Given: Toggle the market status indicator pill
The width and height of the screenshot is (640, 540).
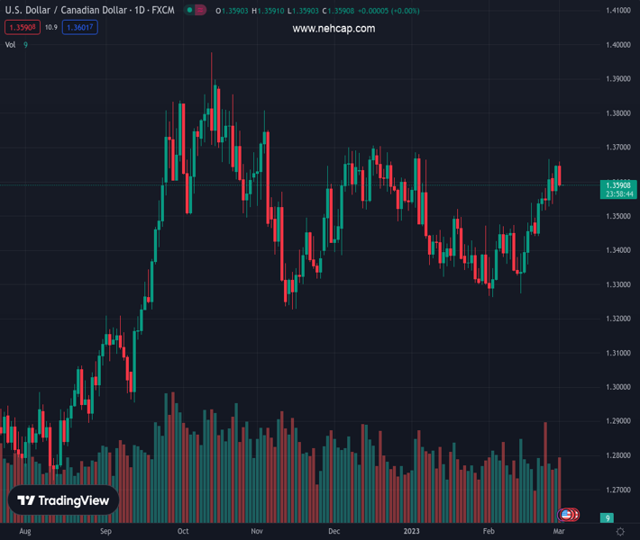Looking at the screenshot, I should click(194, 11).
